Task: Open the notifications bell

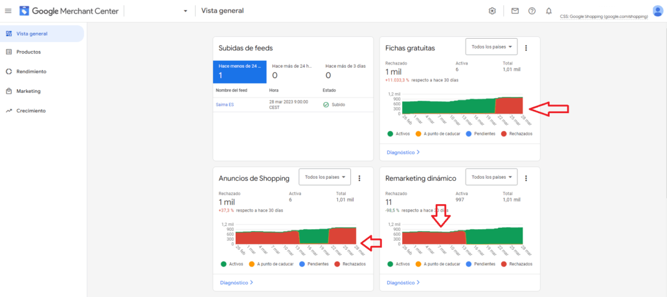Action: pyautogui.click(x=549, y=11)
